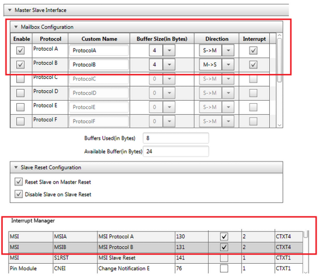Toggle Disable Slave on Slave Reset
Viewport: 327px width, 280px height.
tap(19, 194)
